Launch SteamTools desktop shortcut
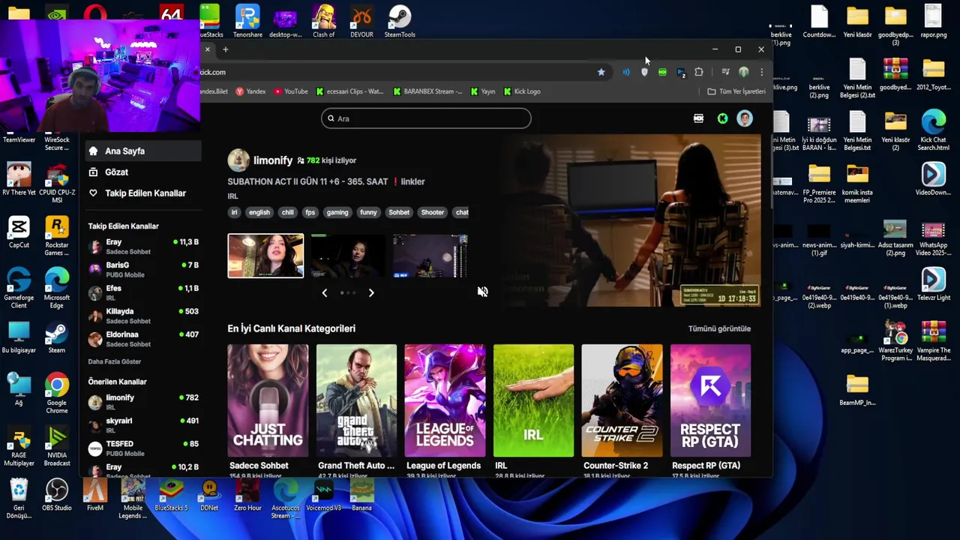 400,22
